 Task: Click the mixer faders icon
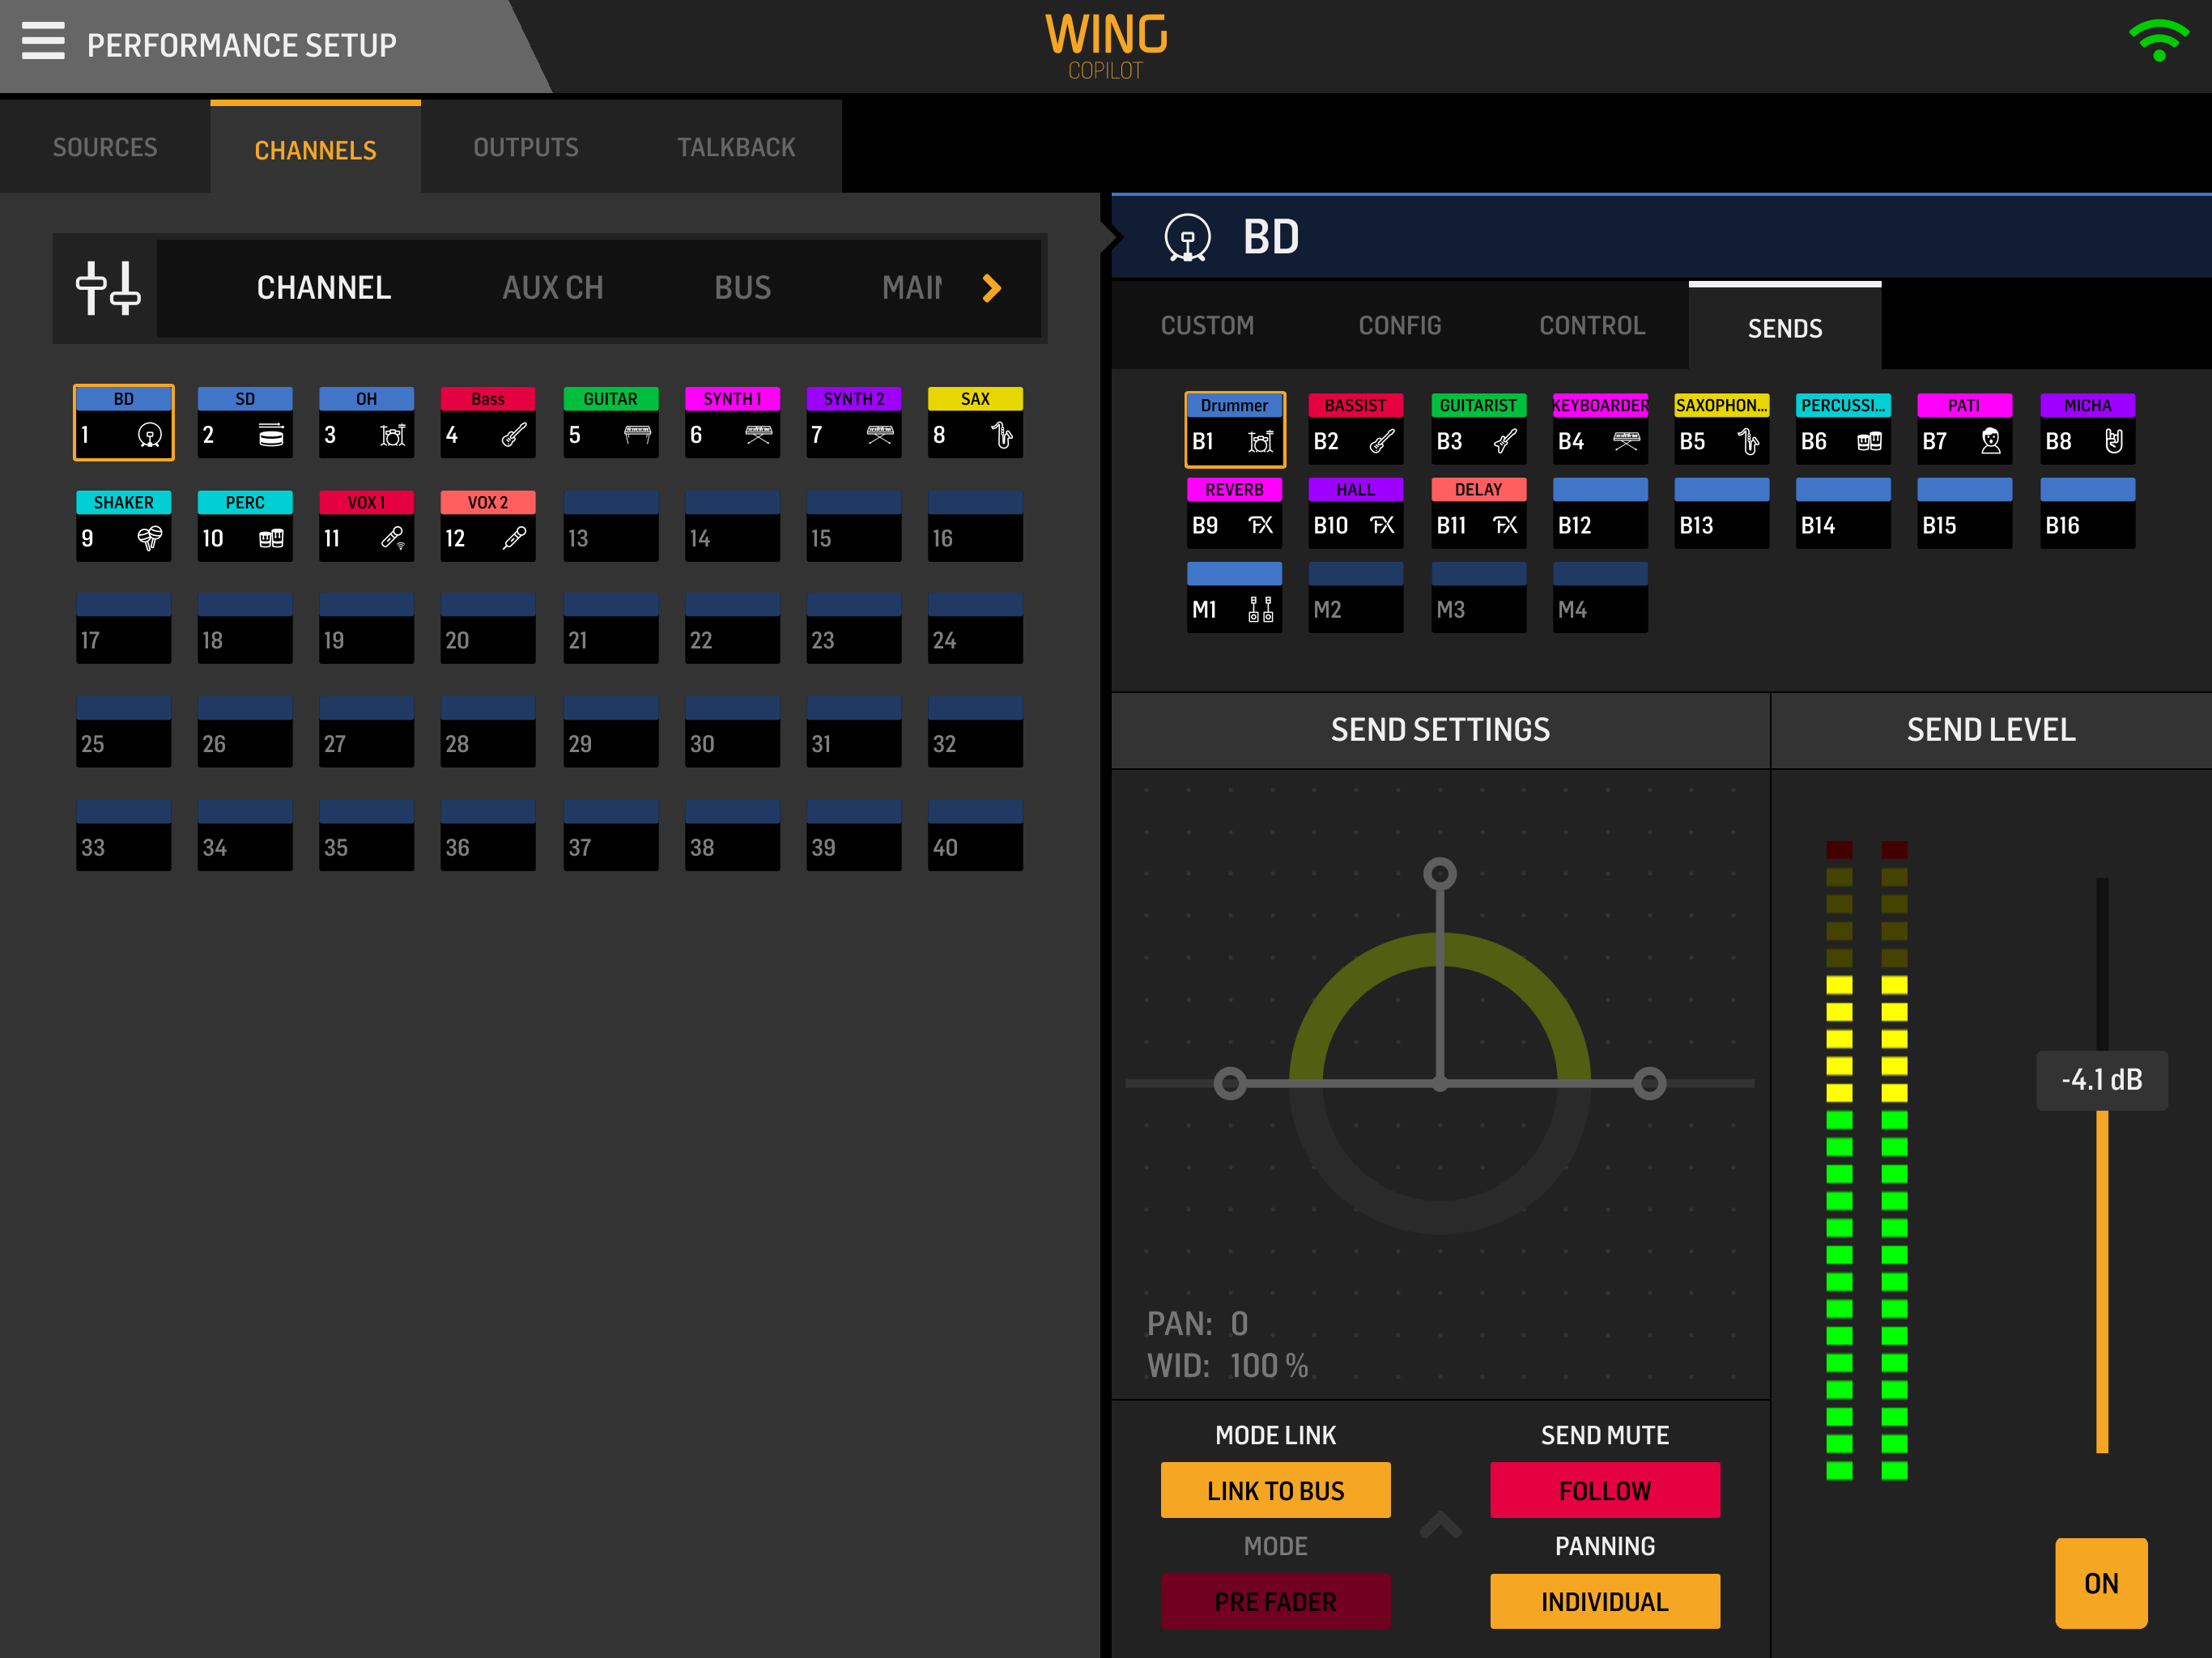coord(107,288)
